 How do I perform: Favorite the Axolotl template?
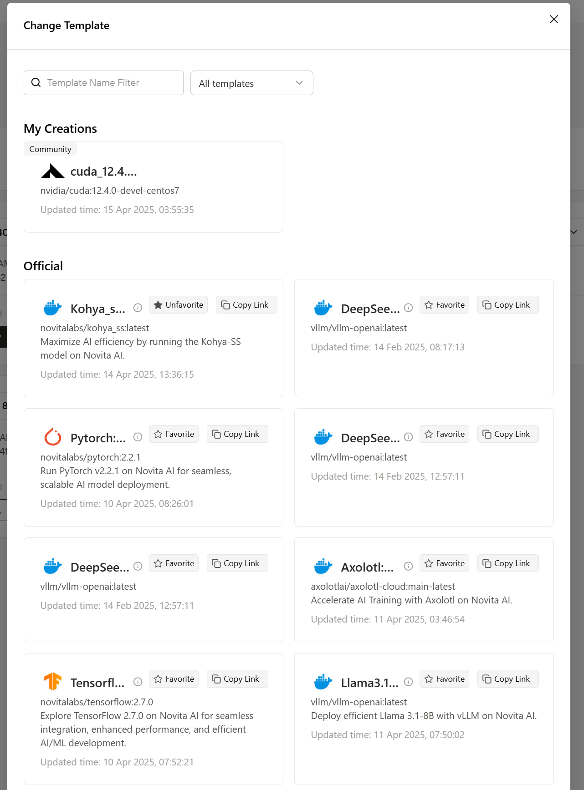pyautogui.click(x=444, y=563)
